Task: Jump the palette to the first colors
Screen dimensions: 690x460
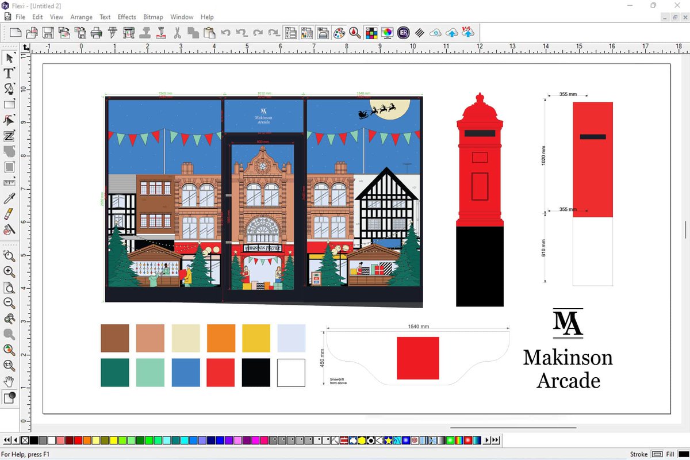Action: click(7, 440)
